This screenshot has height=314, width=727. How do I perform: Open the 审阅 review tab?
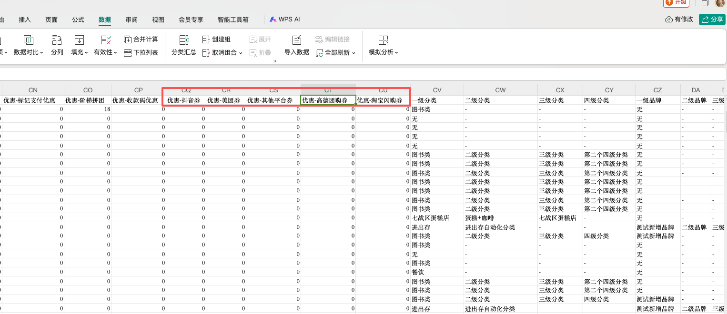click(131, 20)
